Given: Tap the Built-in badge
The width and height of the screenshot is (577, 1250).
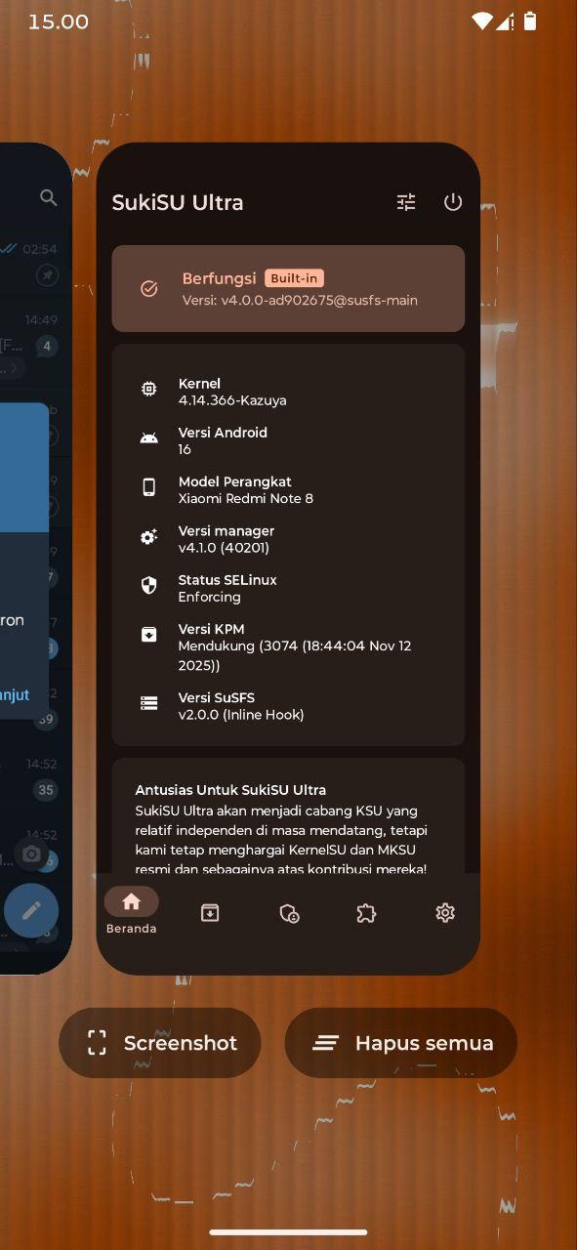Looking at the screenshot, I should pyautogui.click(x=295, y=278).
